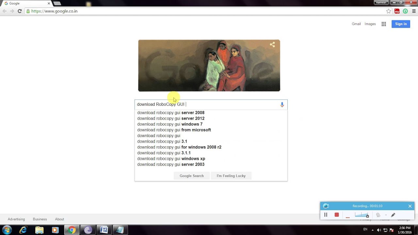Choose suggestion 'for windows 2008 r2'
Viewport: 418px width, 235px height.
211,147
